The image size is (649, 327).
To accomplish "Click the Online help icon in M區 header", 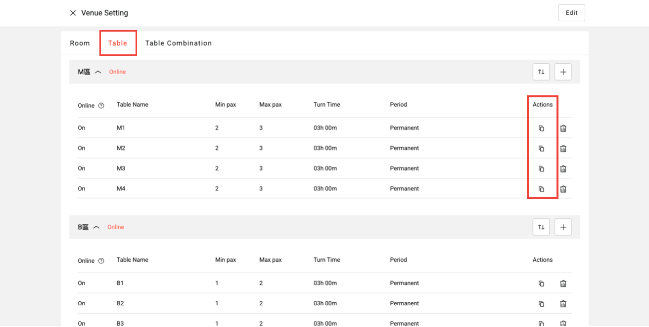I will click(101, 106).
